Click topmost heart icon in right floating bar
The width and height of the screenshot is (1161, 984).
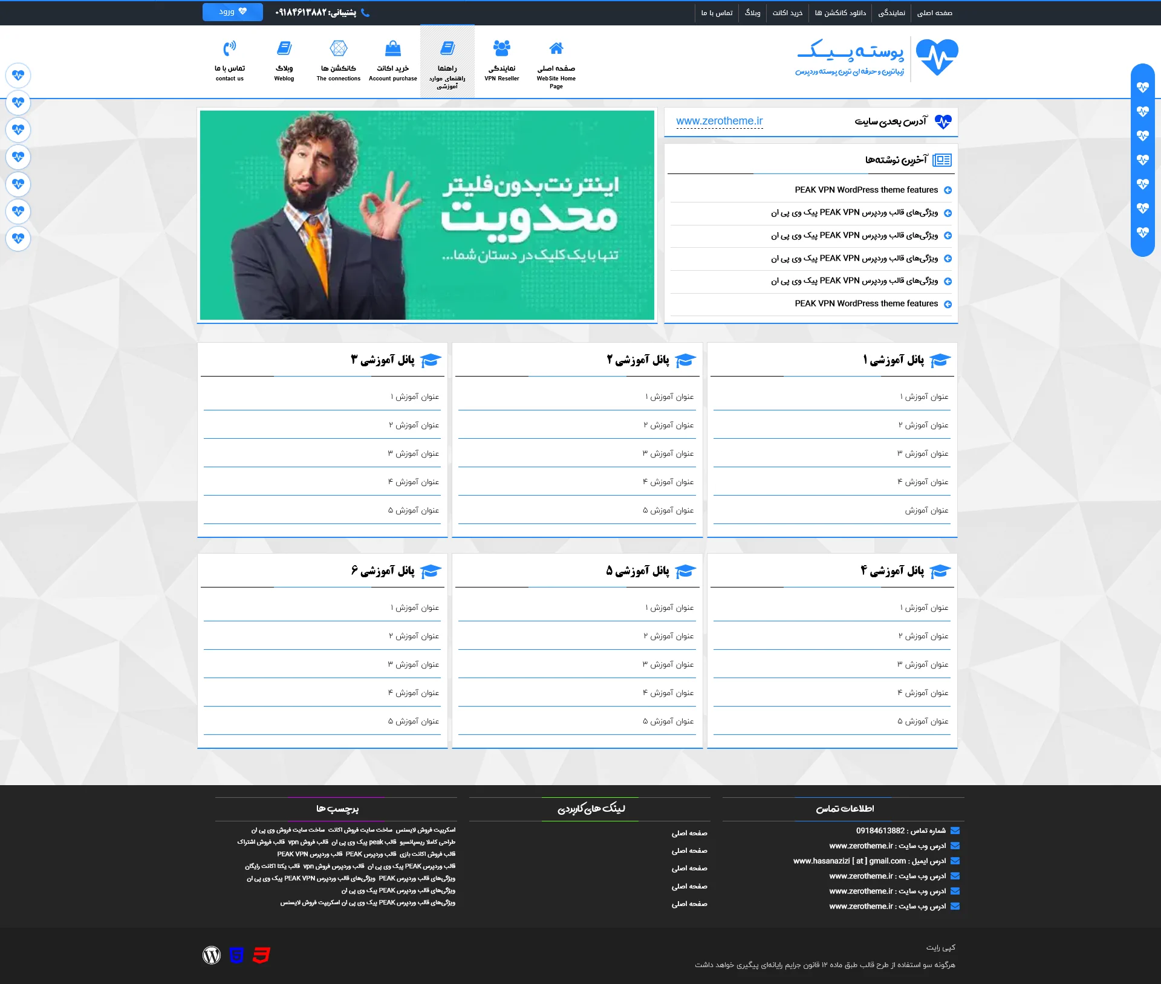pos(1143,88)
